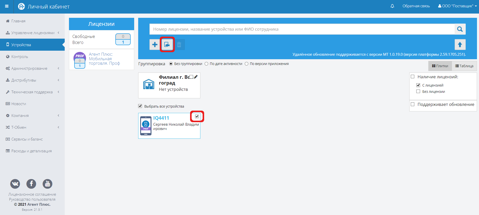The image size is (479, 215).
Task: Open the Agent Plus logo home icon
Action: click(22, 7)
